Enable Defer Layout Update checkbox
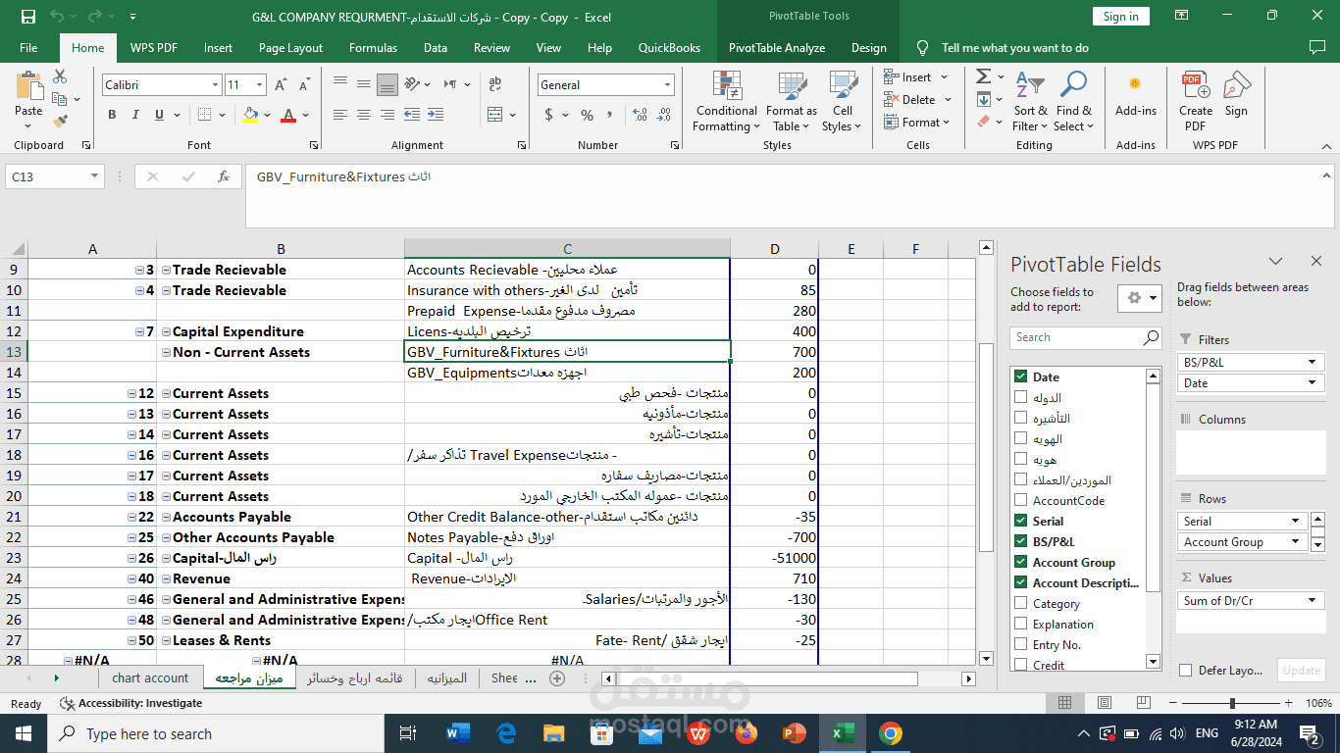Image resolution: width=1340 pixels, height=753 pixels. 1188,671
